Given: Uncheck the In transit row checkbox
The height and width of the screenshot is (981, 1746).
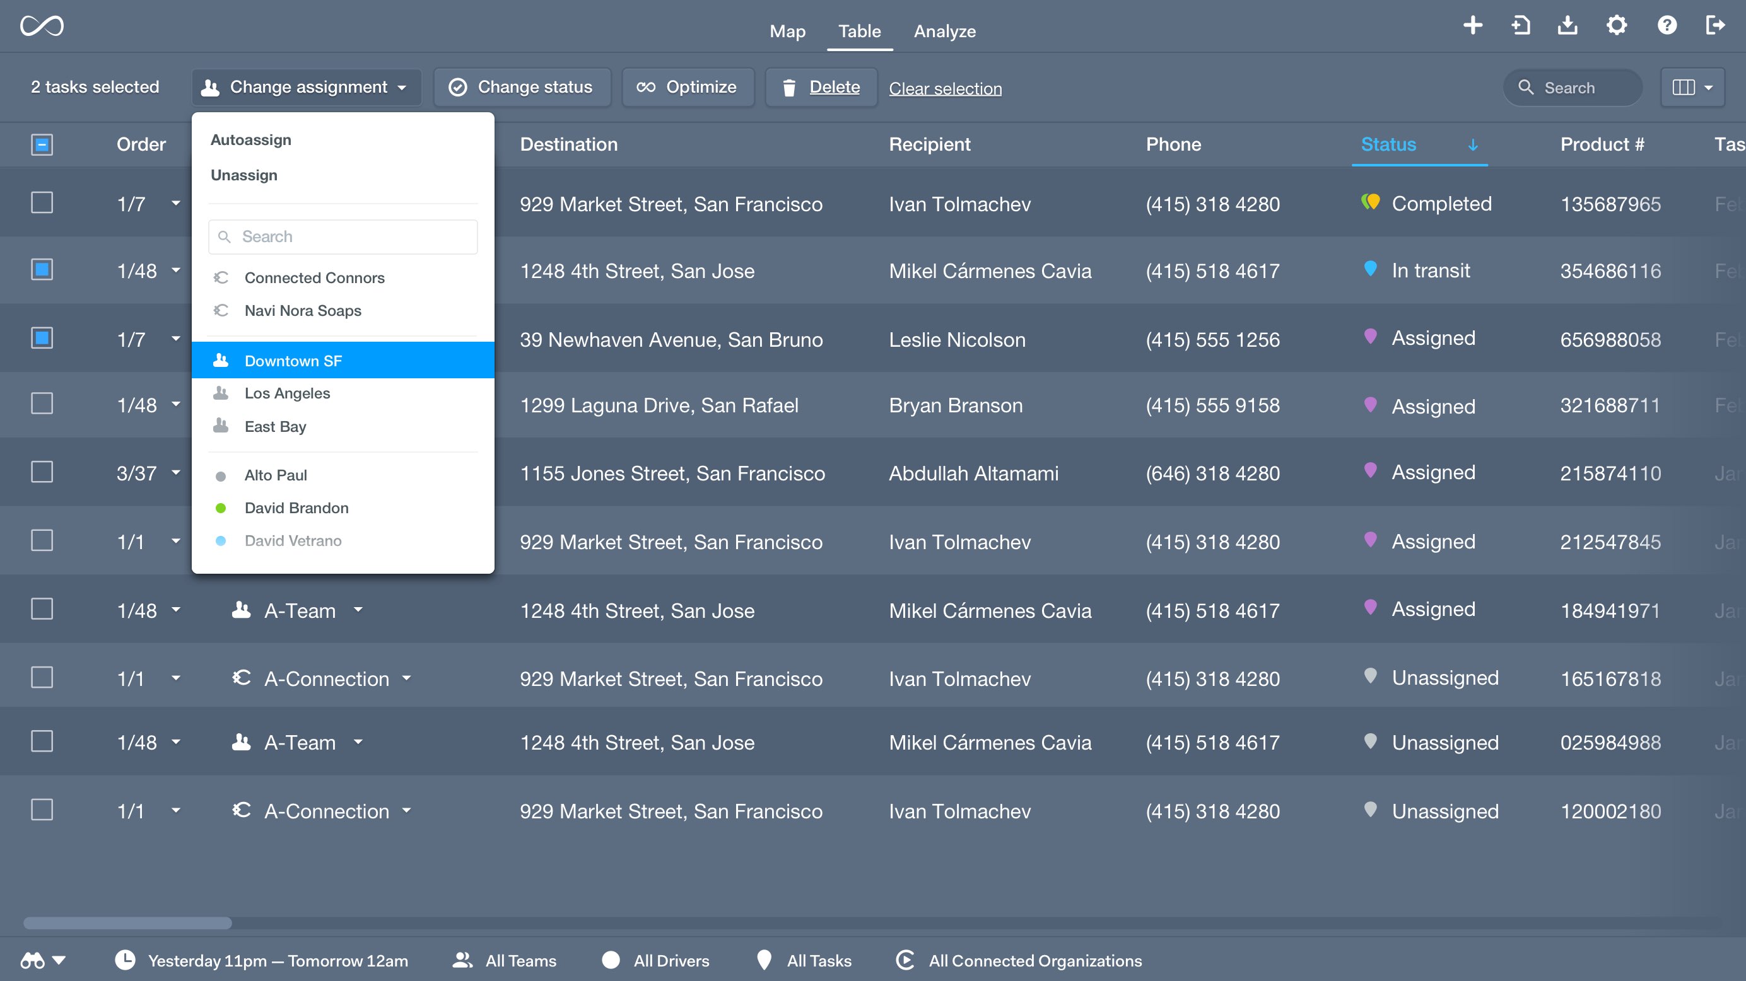Looking at the screenshot, I should tap(42, 270).
